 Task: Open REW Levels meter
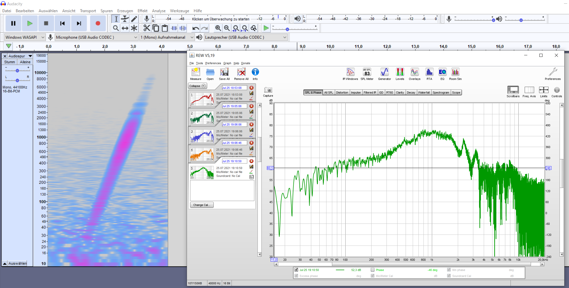pyautogui.click(x=400, y=74)
